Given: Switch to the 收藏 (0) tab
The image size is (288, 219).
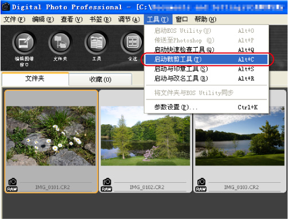Looking at the screenshot, I should coord(100,79).
